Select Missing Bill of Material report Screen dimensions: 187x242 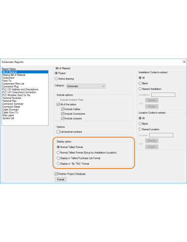pyautogui.click(x=14, y=75)
